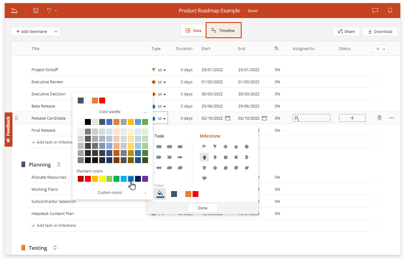Select the star milestone shape

click(236, 146)
